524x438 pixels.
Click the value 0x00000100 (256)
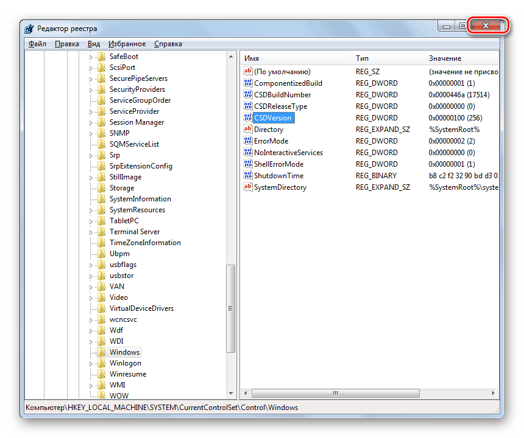[x=456, y=118]
